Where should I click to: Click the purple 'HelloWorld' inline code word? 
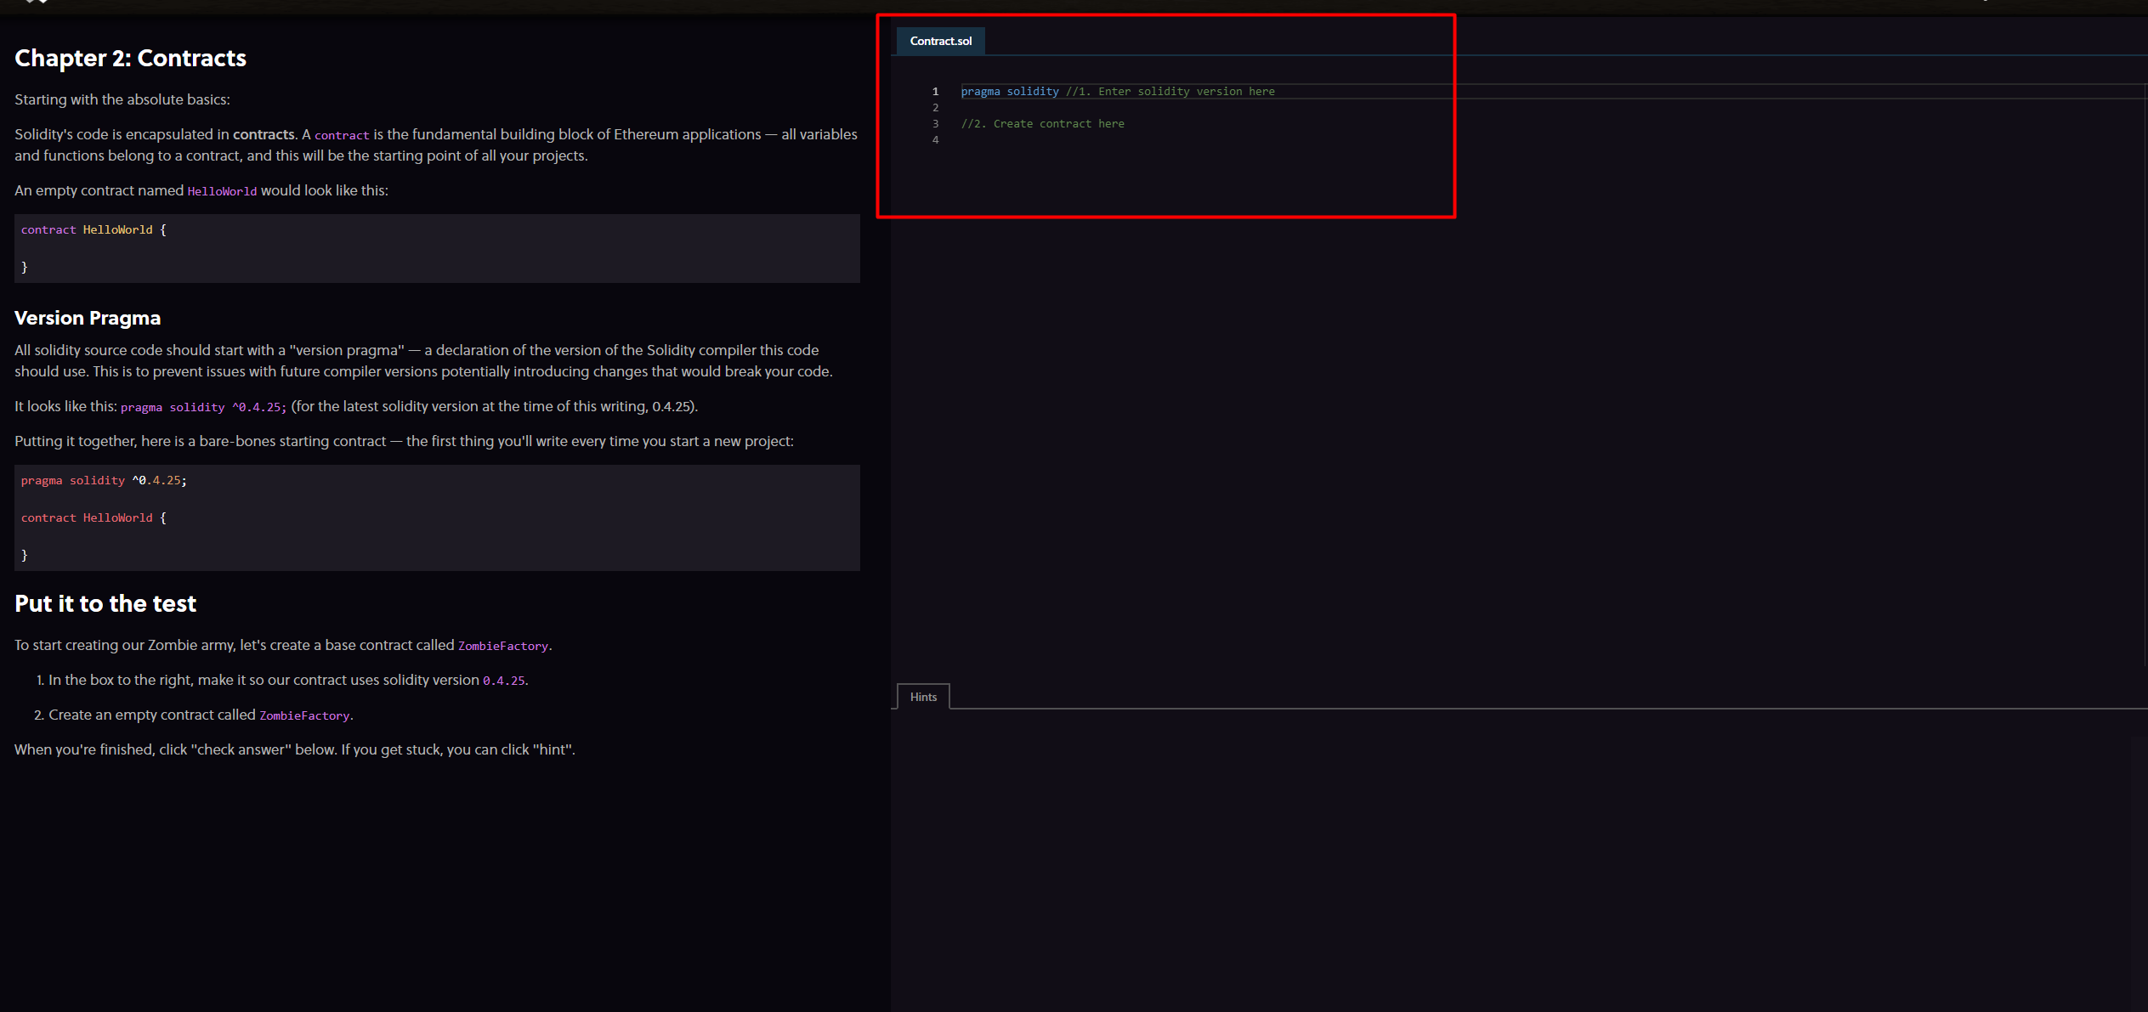click(222, 191)
